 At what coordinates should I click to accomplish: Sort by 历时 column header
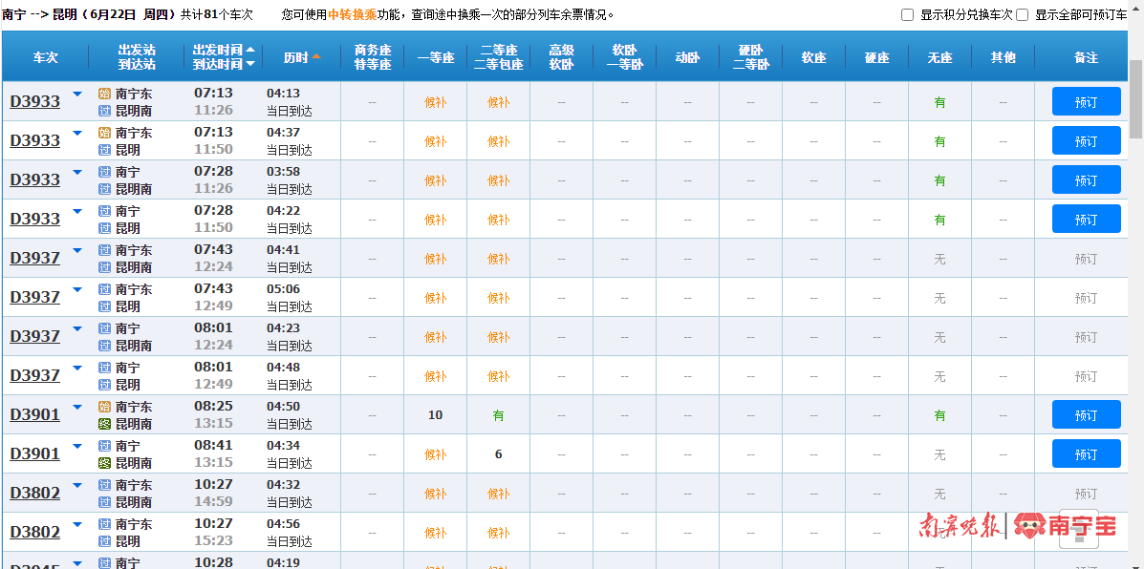296,57
